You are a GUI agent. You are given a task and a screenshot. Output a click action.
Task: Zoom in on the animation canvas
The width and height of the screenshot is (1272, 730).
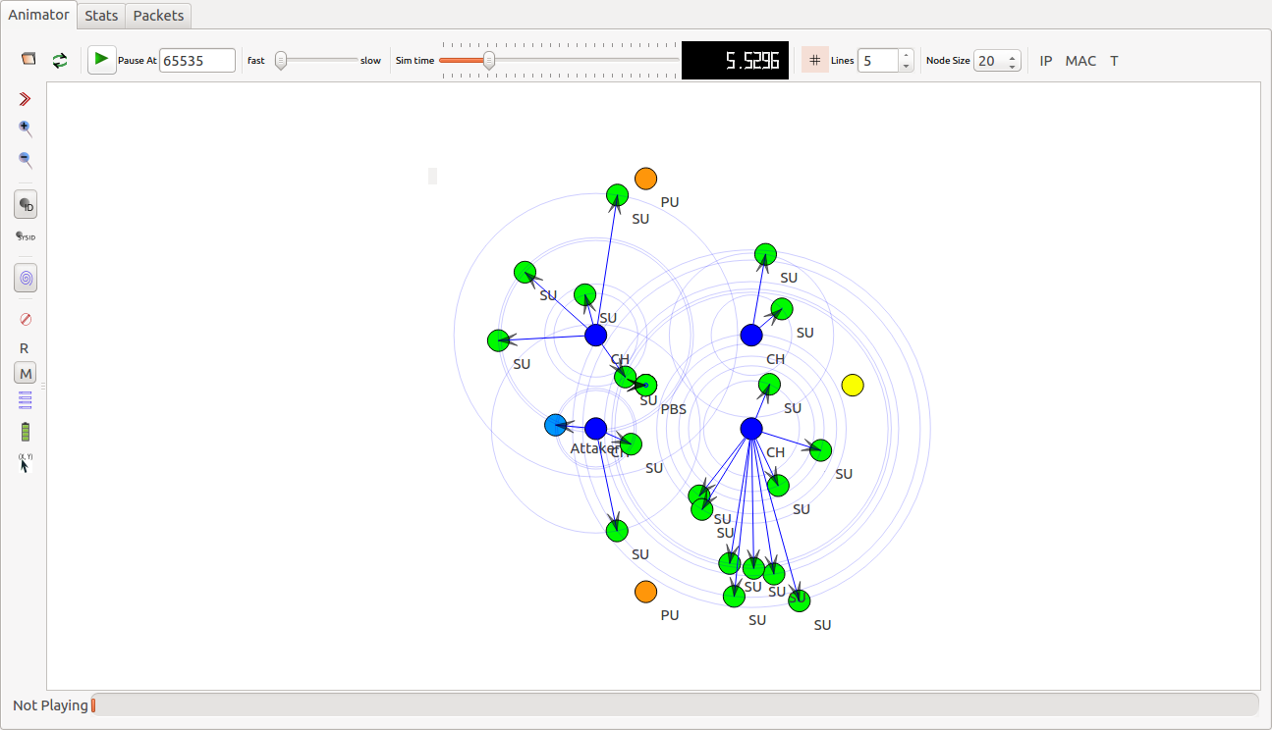pyautogui.click(x=25, y=129)
